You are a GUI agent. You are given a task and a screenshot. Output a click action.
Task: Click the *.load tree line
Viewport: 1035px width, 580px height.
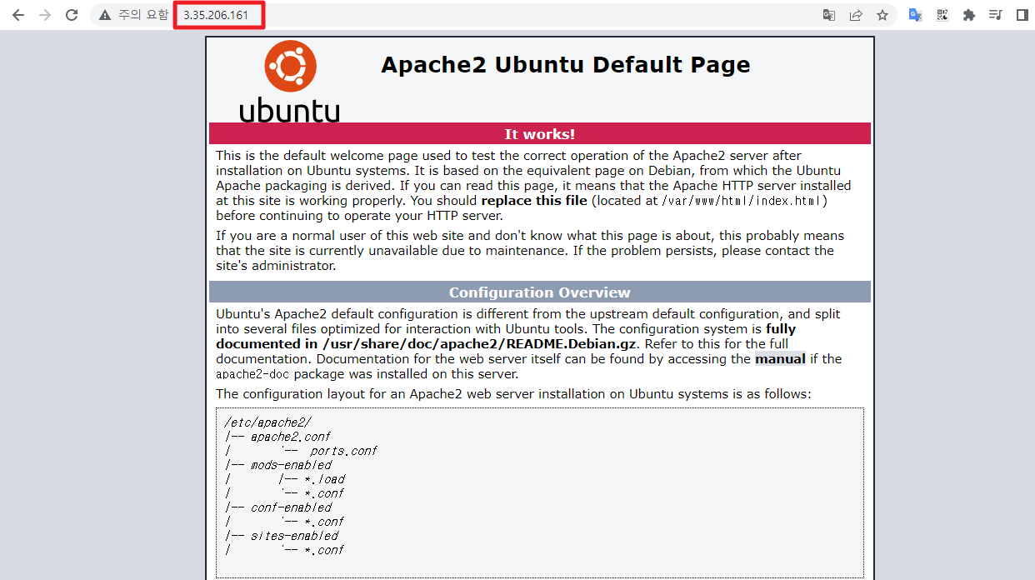[x=285, y=479]
